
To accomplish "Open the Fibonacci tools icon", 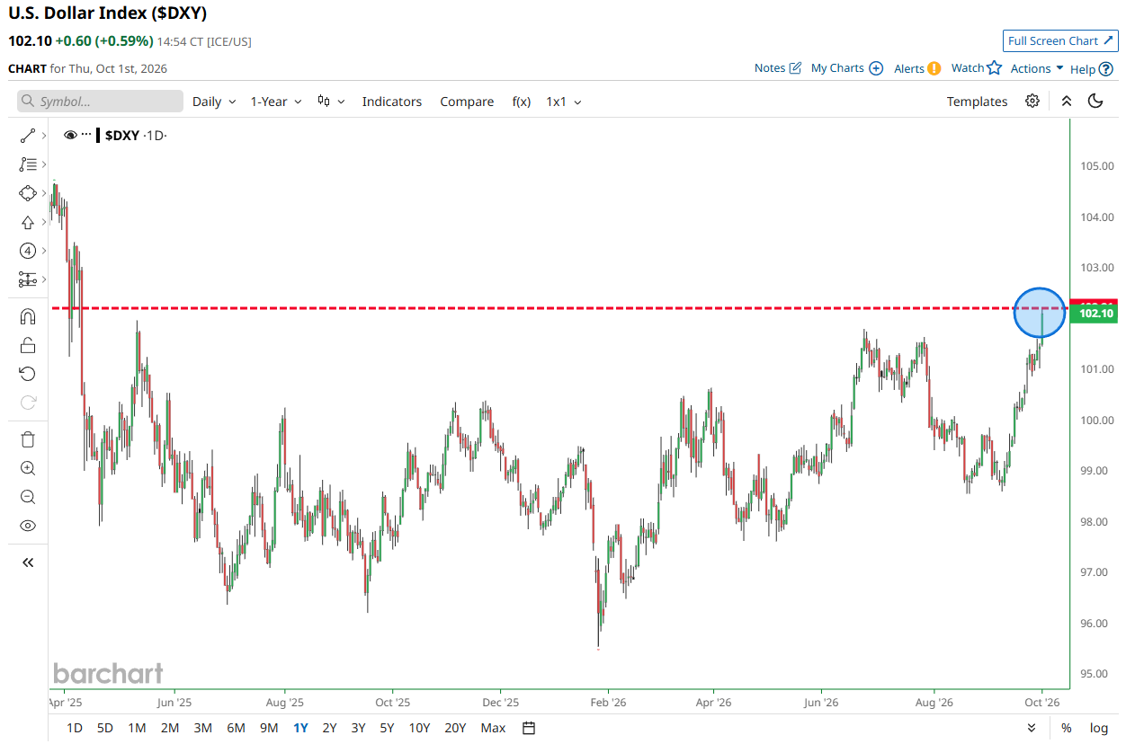I will point(27,164).
